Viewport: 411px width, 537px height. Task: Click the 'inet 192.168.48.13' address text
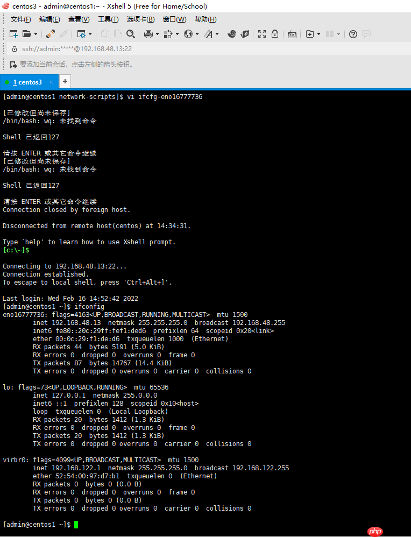[67, 323]
